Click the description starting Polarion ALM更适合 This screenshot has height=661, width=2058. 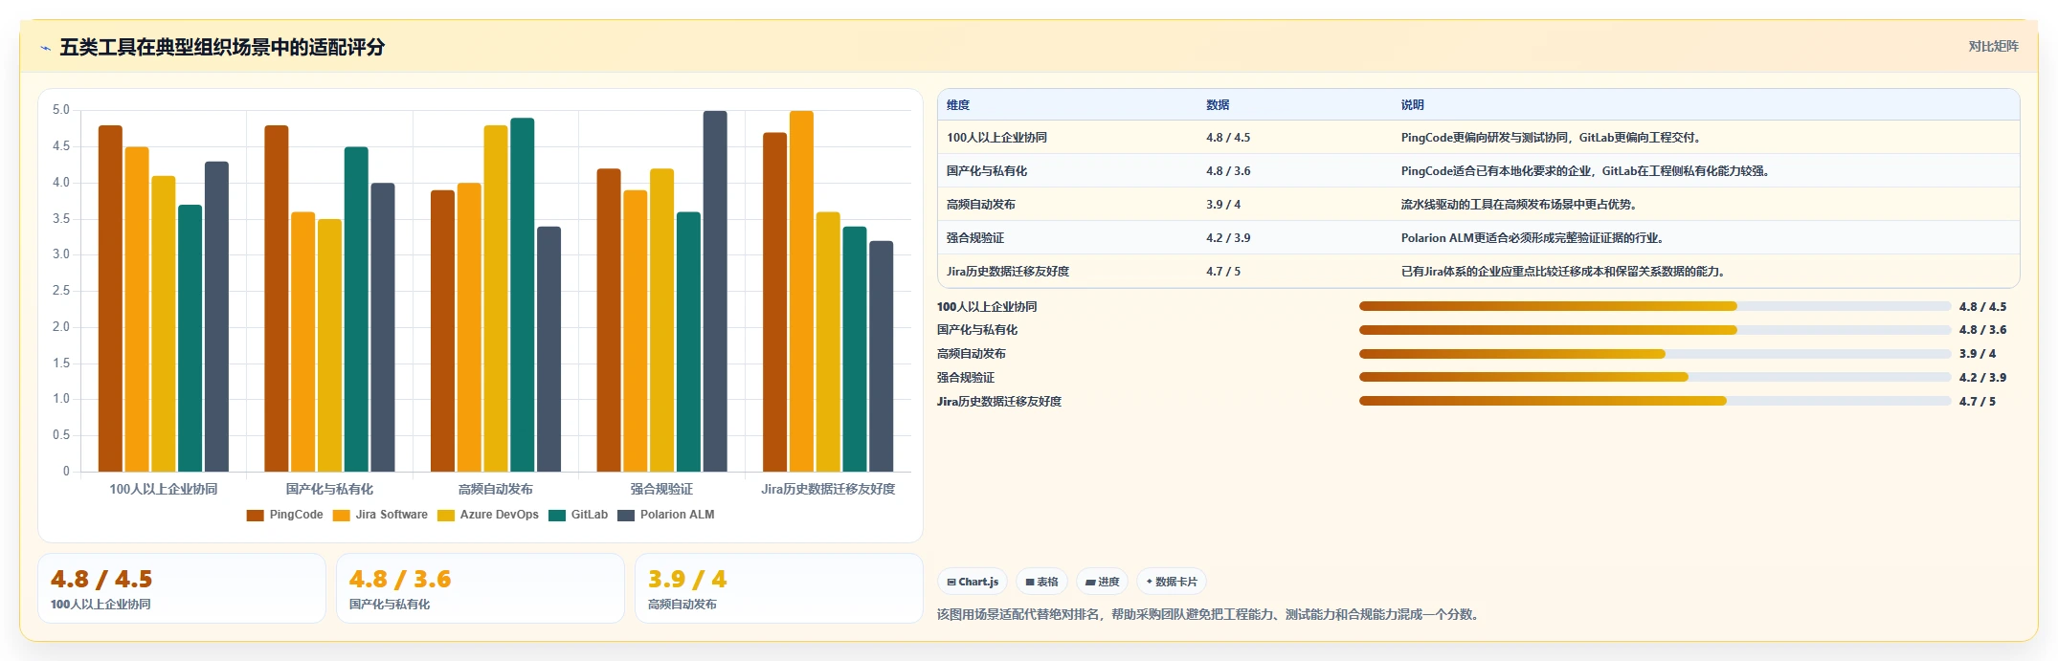pos(1534,238)
